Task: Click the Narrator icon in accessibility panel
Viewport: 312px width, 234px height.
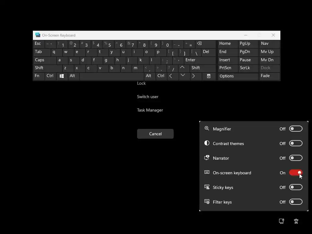Action: point(207,158)
